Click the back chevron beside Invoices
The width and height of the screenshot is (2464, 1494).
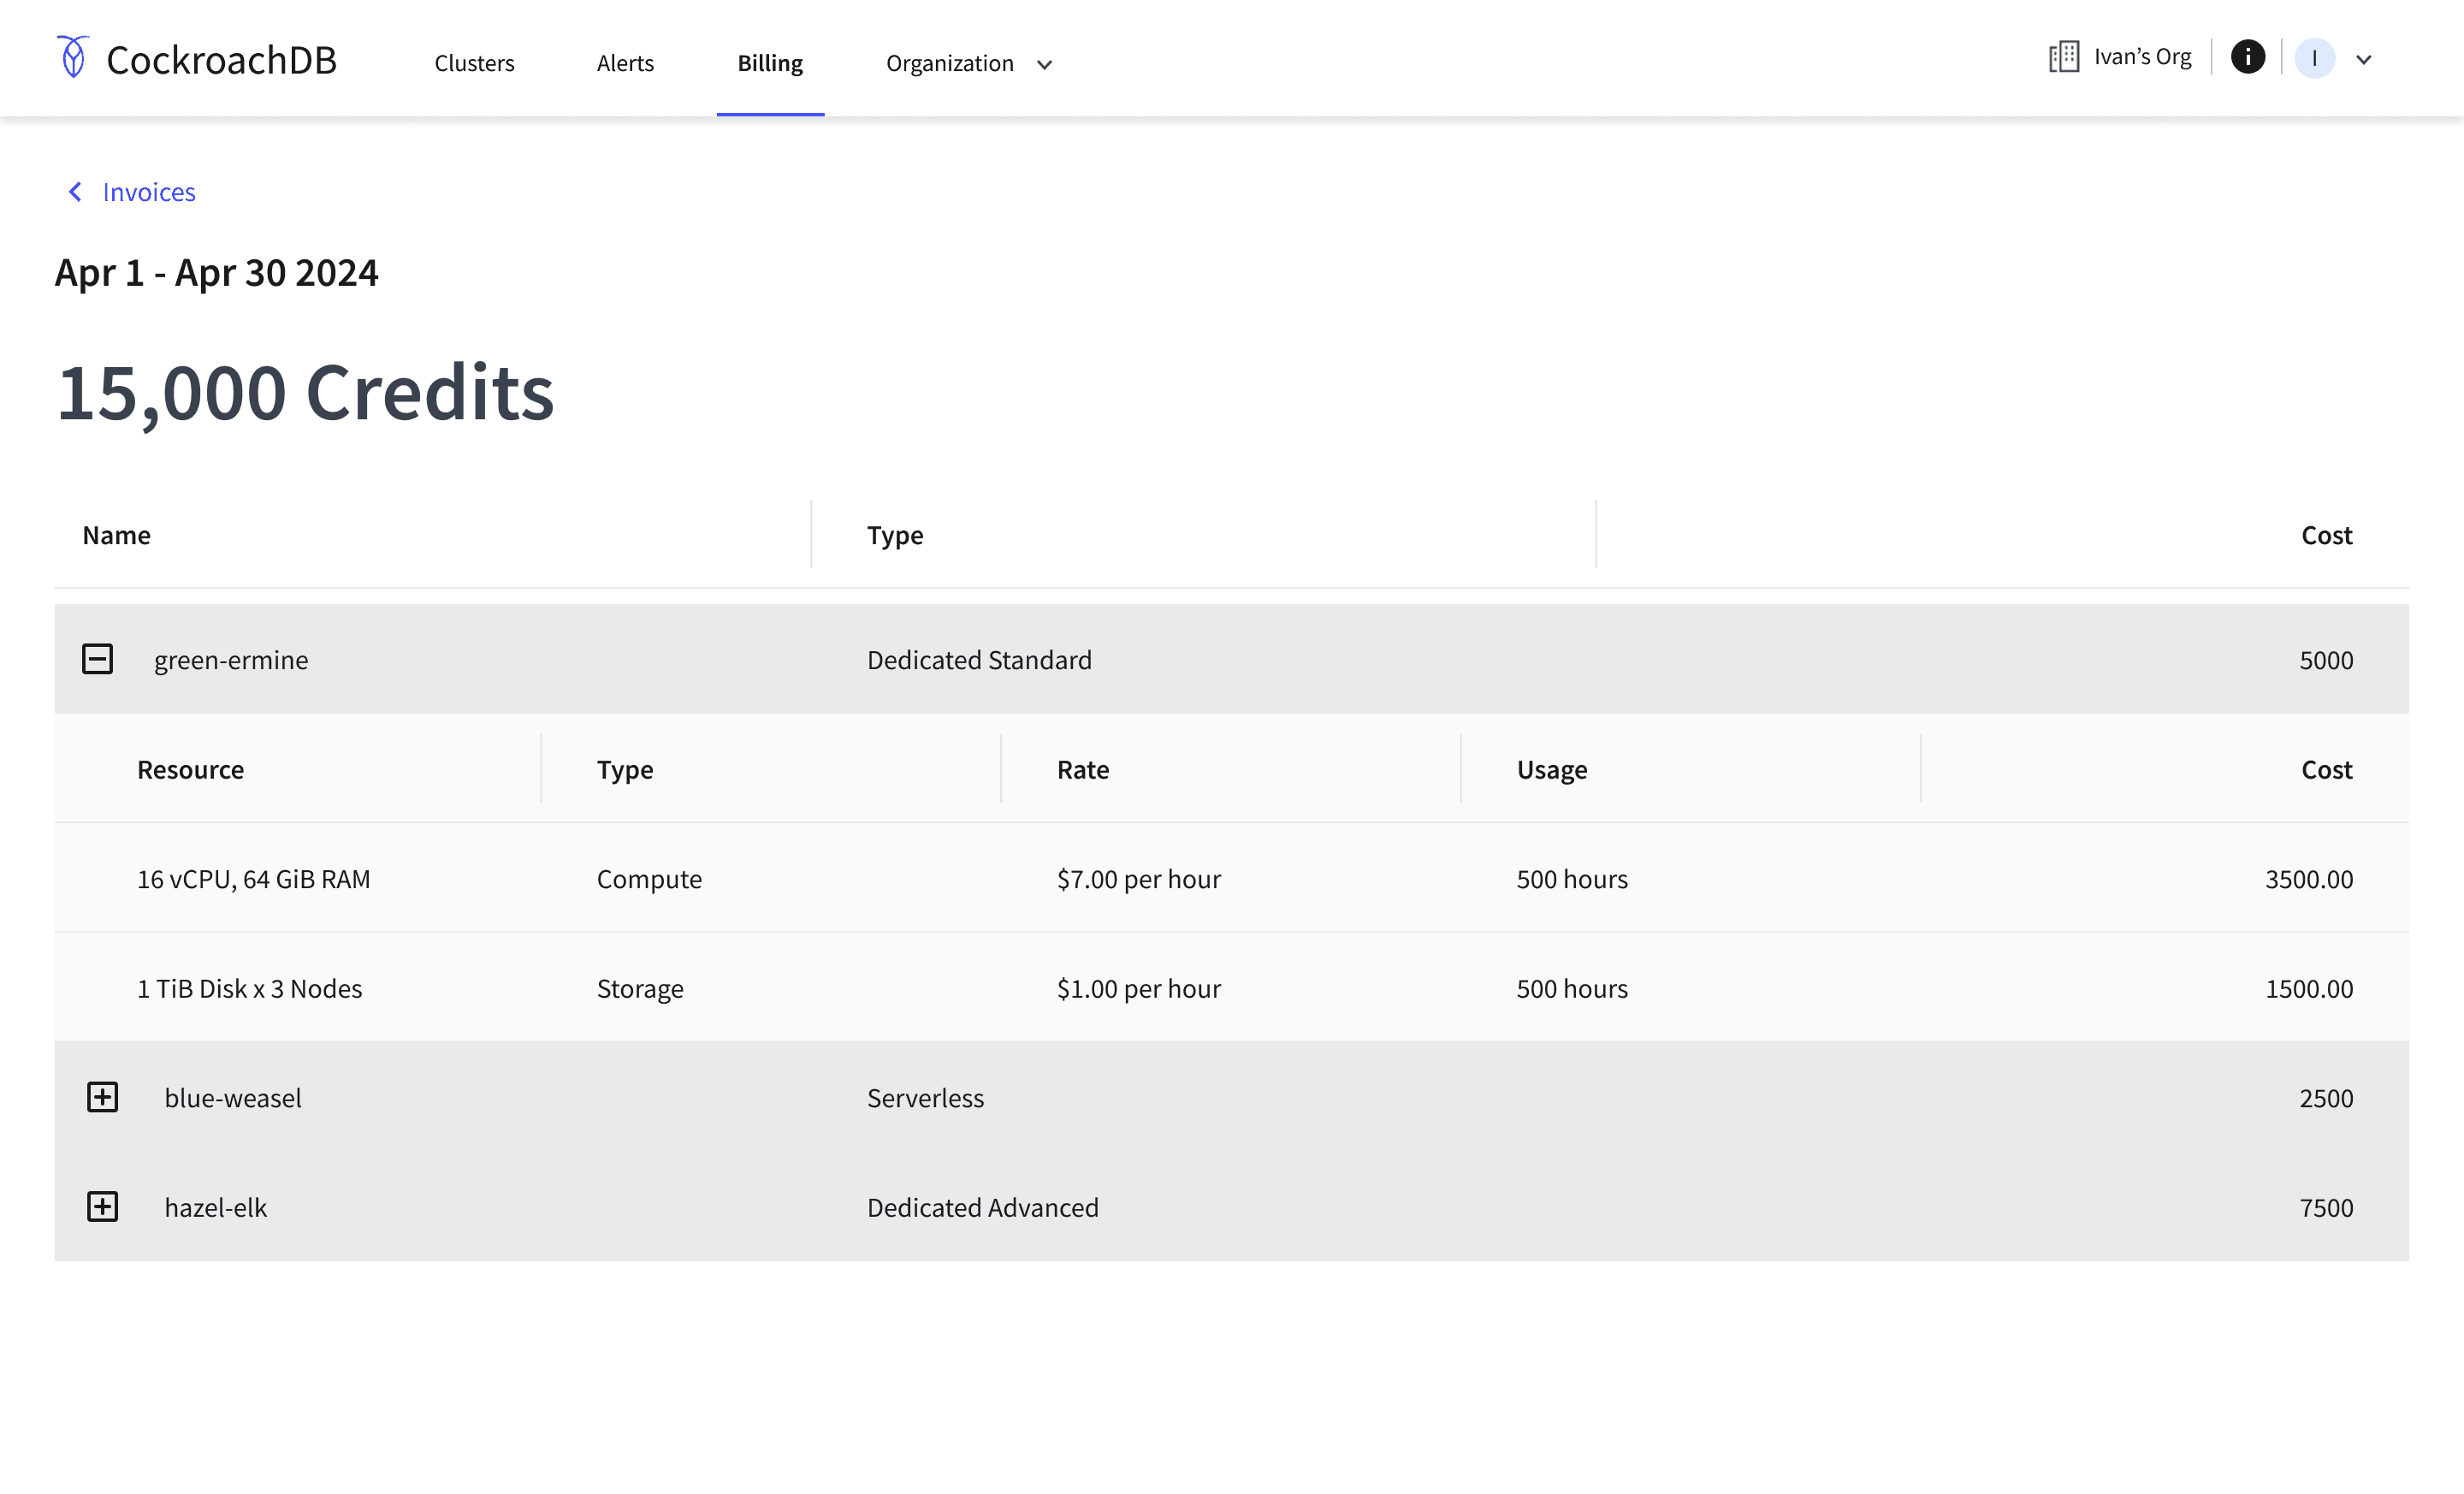click(75, 191)
